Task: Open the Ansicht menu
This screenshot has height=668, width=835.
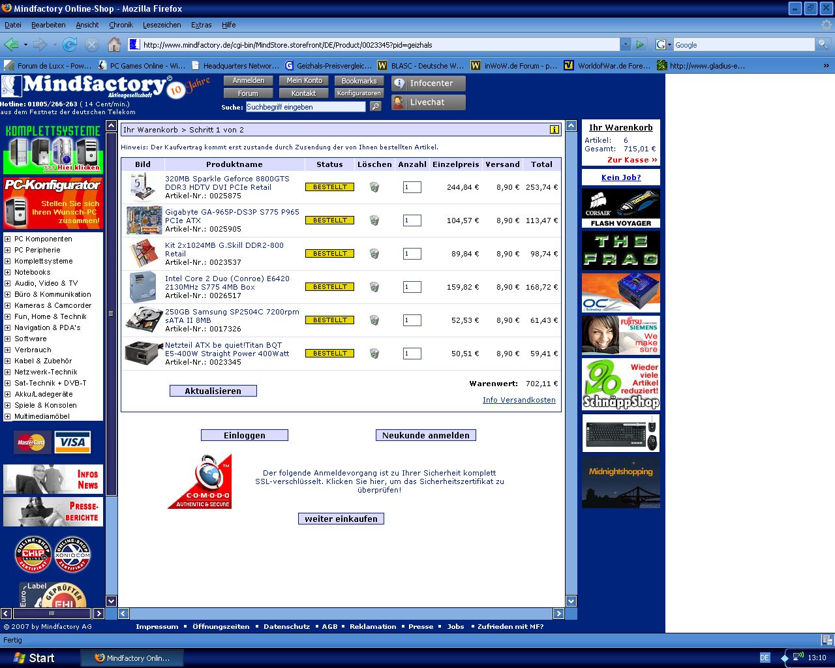Action: [87, 25]
